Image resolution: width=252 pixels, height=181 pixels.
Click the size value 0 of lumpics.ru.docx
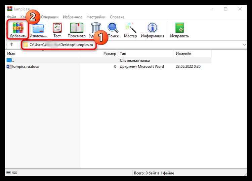[115, 66]
